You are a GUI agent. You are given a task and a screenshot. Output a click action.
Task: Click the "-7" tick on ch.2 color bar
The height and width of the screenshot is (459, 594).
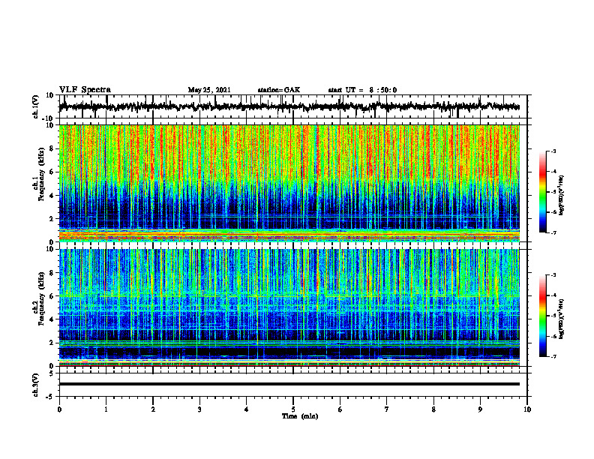[553, 356]
